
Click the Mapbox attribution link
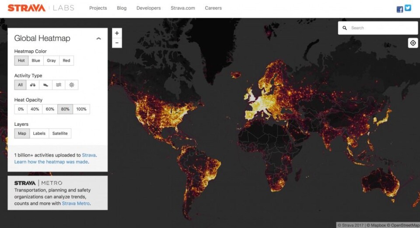click(376, 225)
